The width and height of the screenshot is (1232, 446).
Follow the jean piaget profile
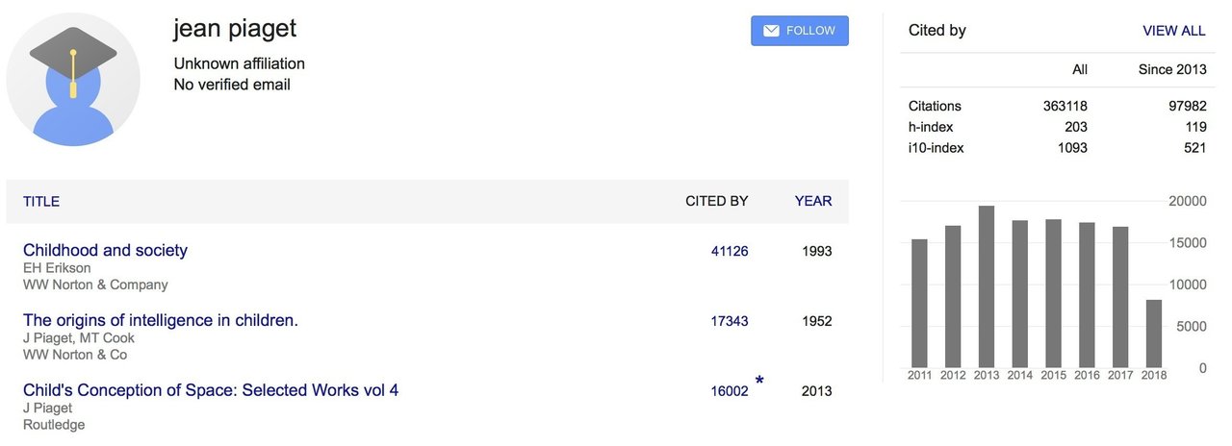pyautogui.click(x=799, y=31)
